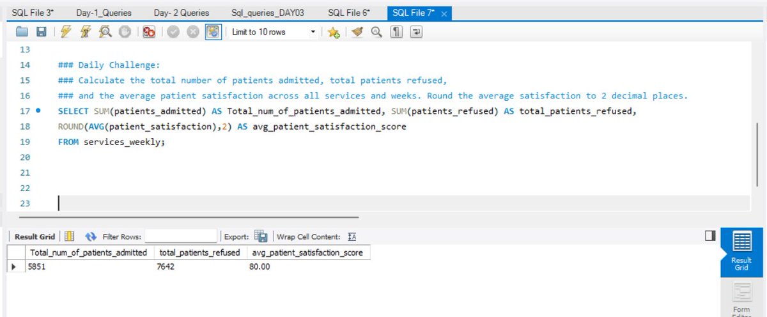This screenshot has width=767, height=317.
Task: Click the editor vertical scrollbar thumb
Action: (x=759, y=153)
